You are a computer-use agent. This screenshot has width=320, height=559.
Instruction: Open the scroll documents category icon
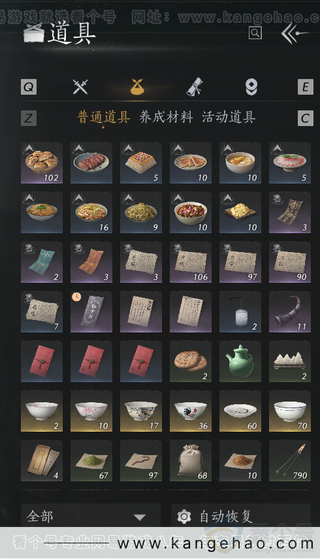click(x=195, y=87)
